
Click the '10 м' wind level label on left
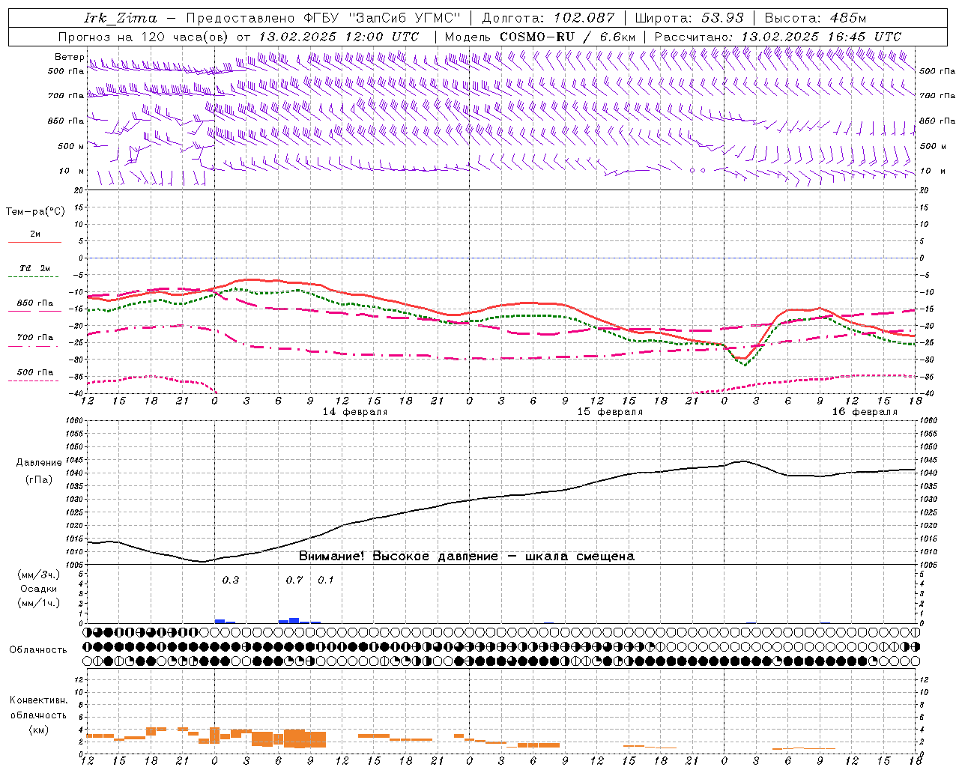click(72, 171)
